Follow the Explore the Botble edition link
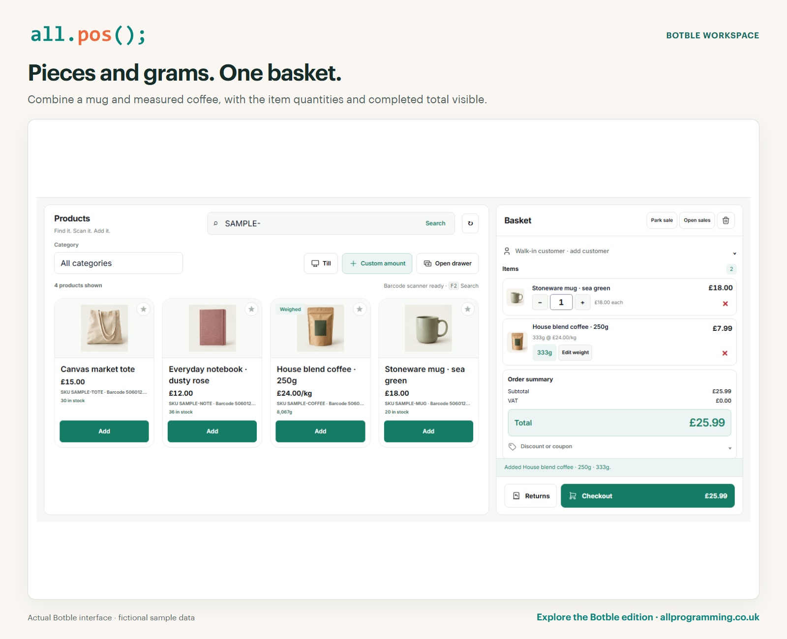 pos(648,617)
